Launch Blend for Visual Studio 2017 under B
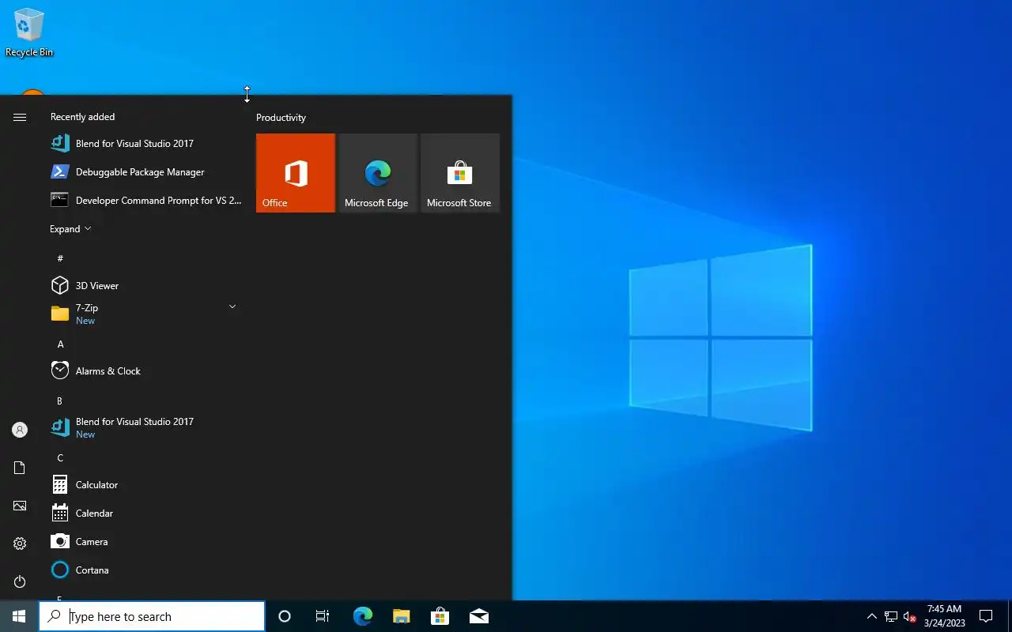 [146, 428]
